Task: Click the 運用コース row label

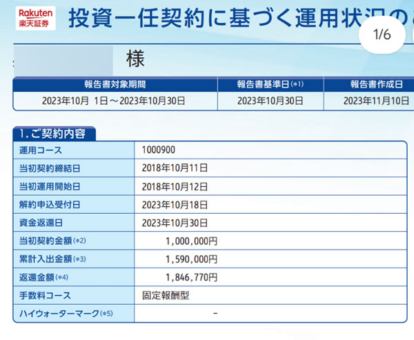Action: (41, 149)
